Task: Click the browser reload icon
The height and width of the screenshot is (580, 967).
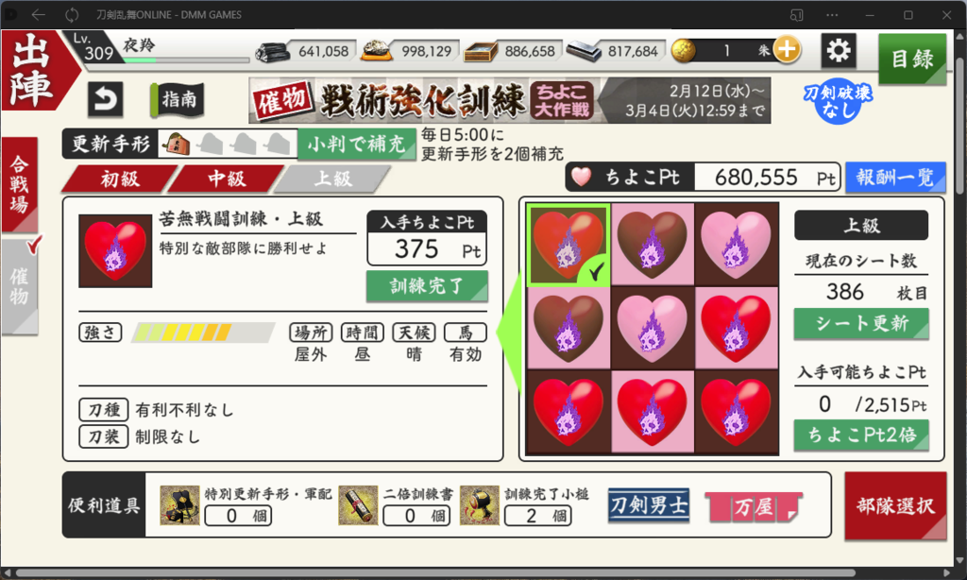Action: (x=72, y=15)
